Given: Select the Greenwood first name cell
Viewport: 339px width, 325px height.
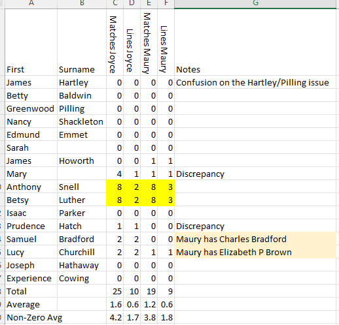Looking at the screenshot, I should [x=31, y=108].
